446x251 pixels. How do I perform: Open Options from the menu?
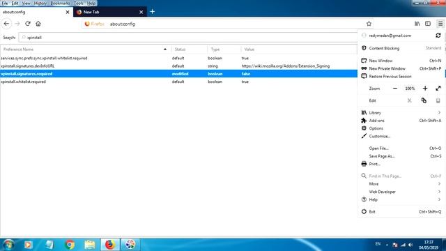401,128
